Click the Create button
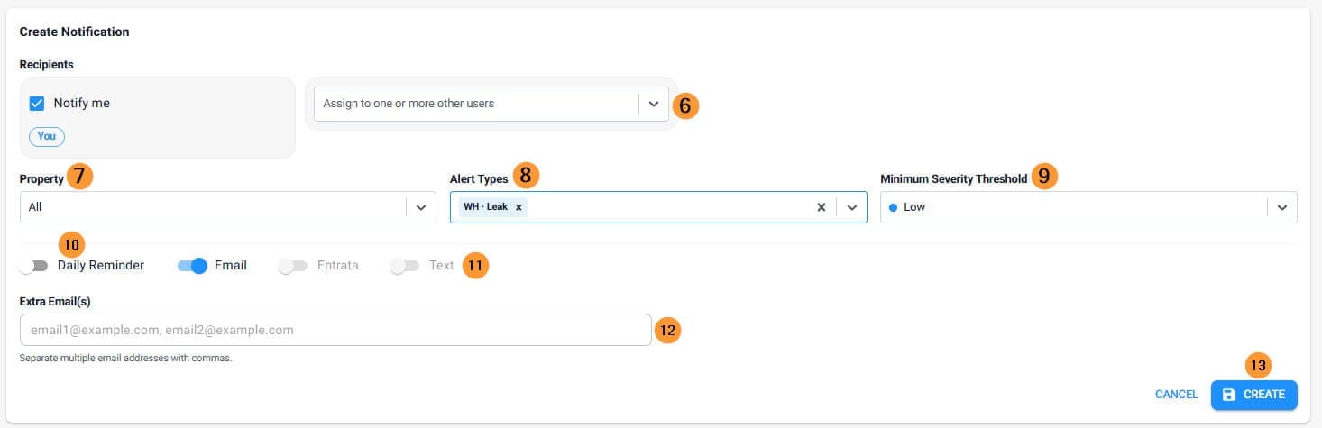 pyautogui.click(x=1253, y=395)
